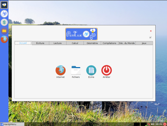Open the Fichiers file manager icon
The height and width of the screenshot is (126, 167).
(76, 70)
